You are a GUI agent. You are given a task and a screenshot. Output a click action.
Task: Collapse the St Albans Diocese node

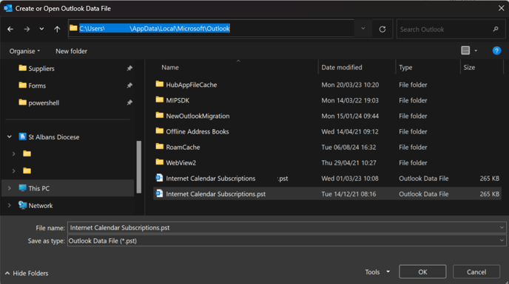[10, 137]
